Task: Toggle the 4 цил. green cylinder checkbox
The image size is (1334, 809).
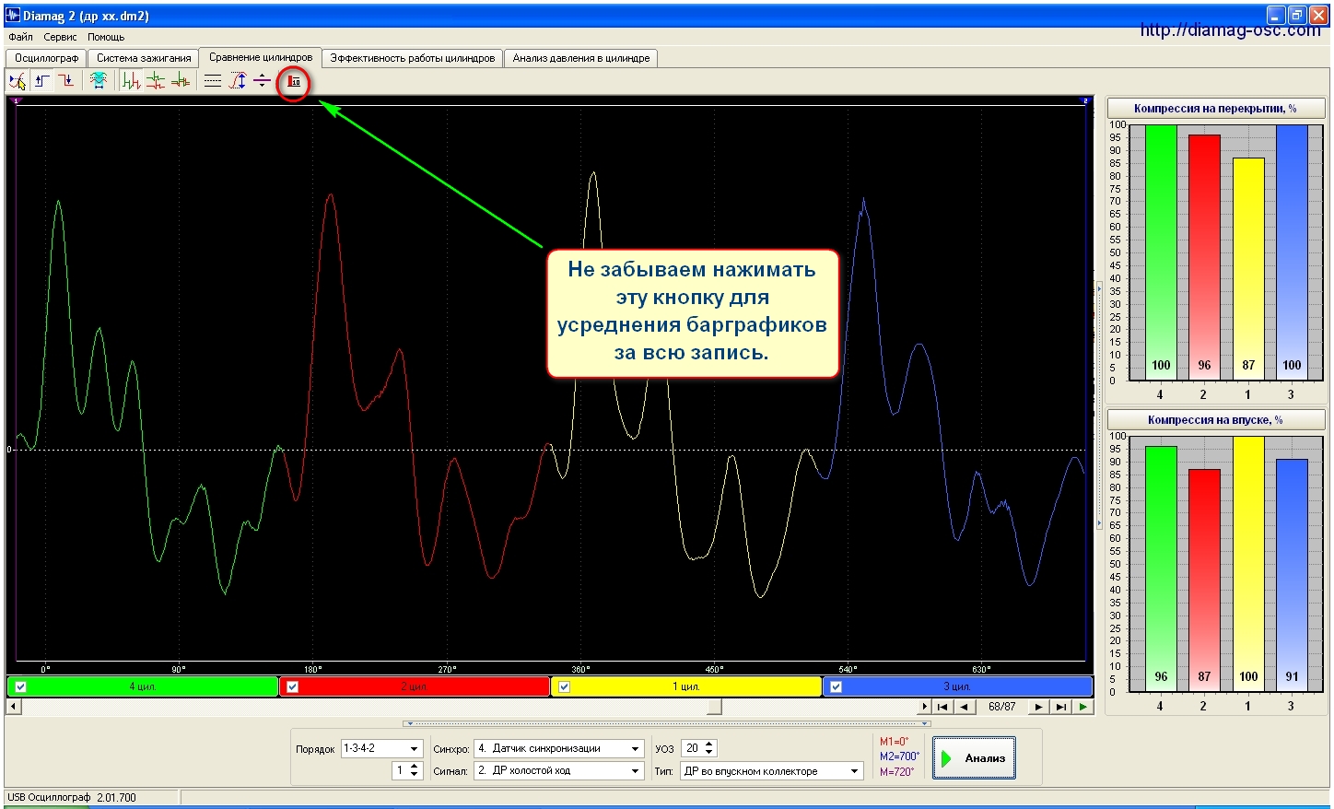Action: [x=21, y=686]
